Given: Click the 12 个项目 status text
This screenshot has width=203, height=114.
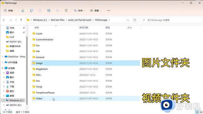Looking at the screenshot, I should click(x=7, y=112).
